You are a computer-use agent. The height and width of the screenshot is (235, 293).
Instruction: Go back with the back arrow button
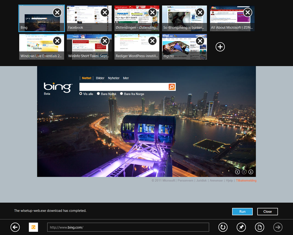point(15,227)
